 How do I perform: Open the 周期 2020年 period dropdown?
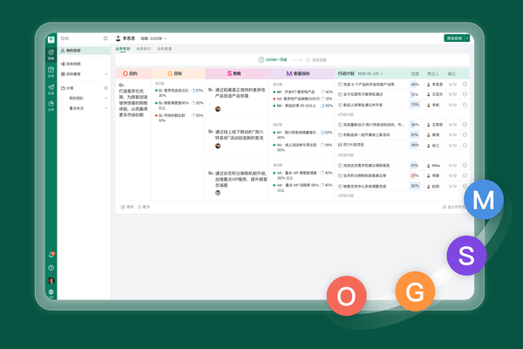(153, 38)
